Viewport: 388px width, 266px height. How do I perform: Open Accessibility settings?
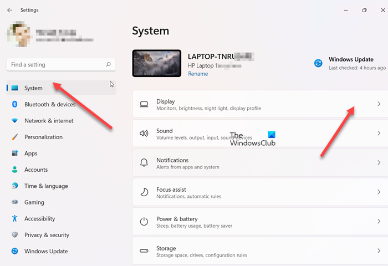click(61, 218)
